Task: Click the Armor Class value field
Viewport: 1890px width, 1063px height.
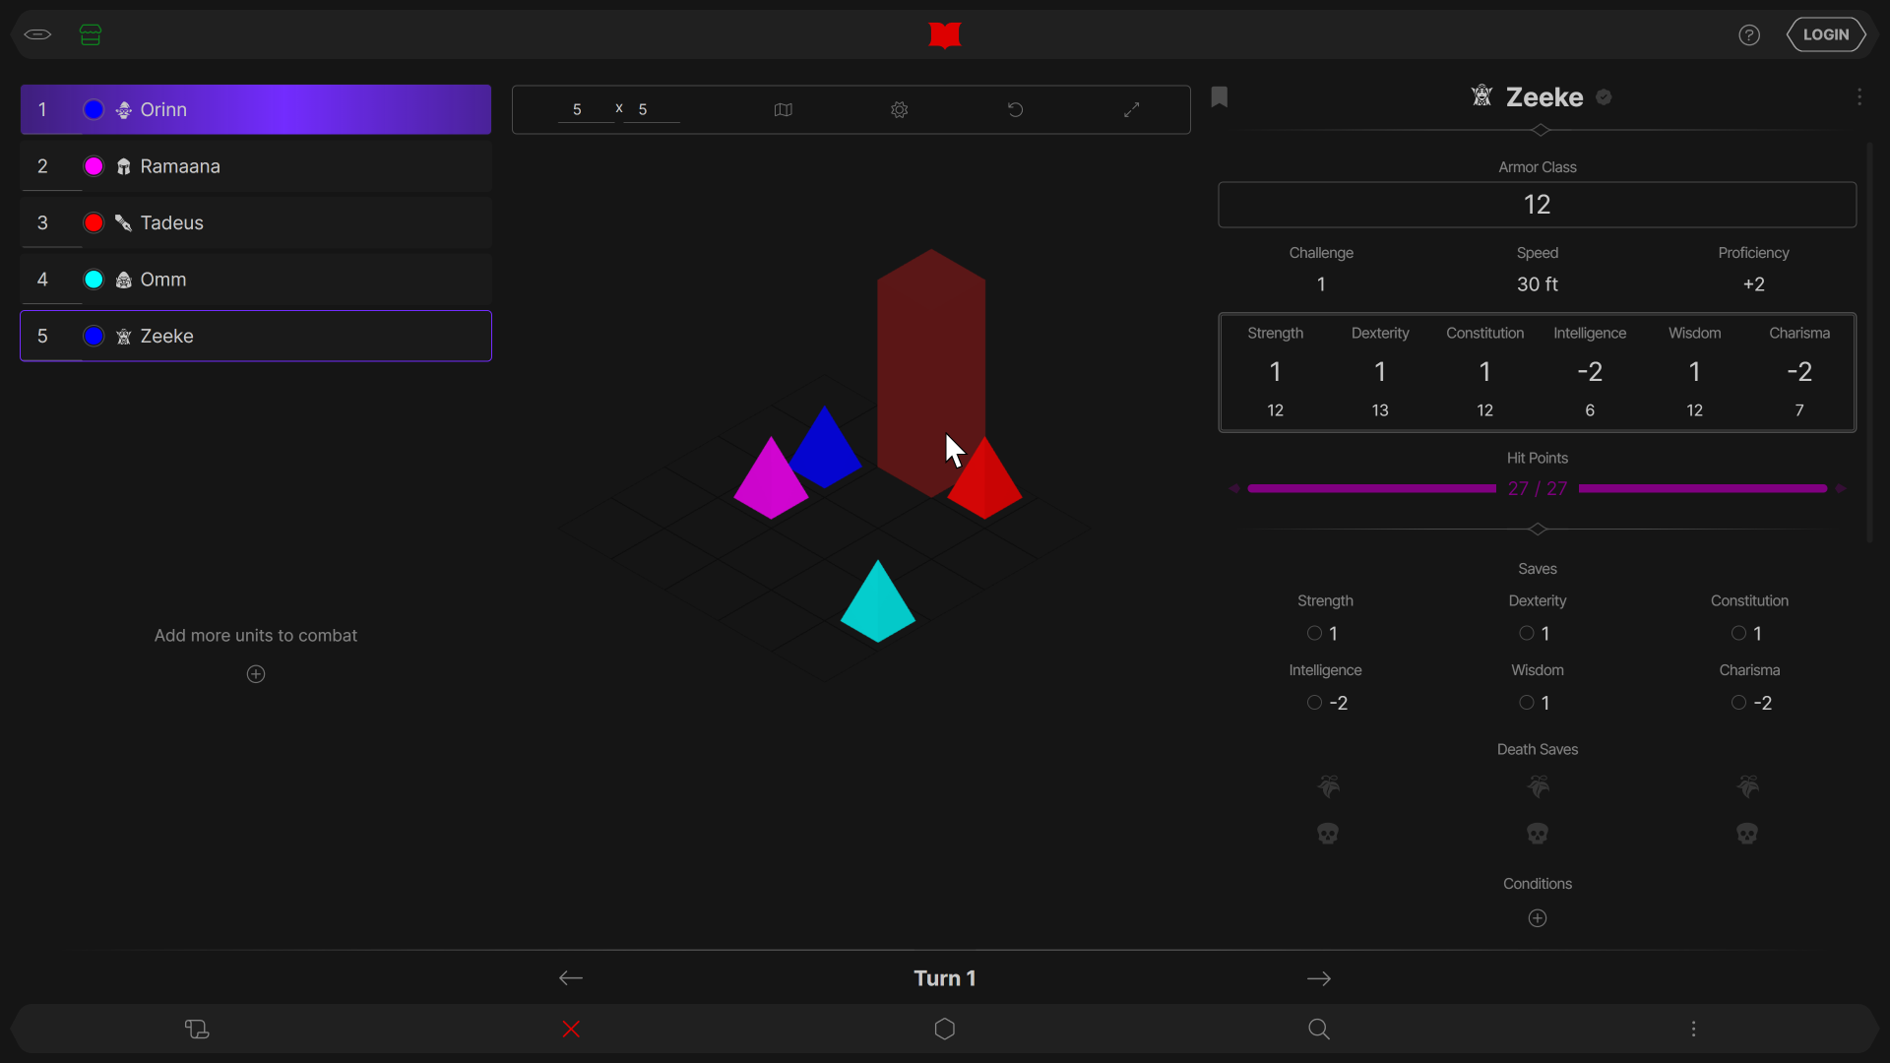Action: coord(1538,205)
